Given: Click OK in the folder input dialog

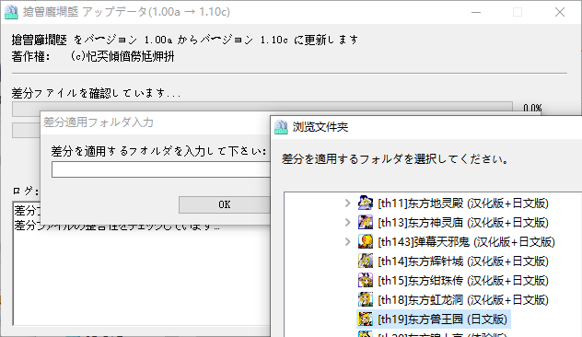Looking at the screenshot, I should 224,204.
